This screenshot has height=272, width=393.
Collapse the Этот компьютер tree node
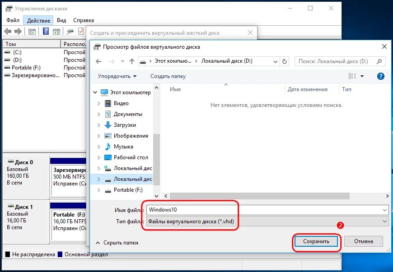click(x=95, y=92)
